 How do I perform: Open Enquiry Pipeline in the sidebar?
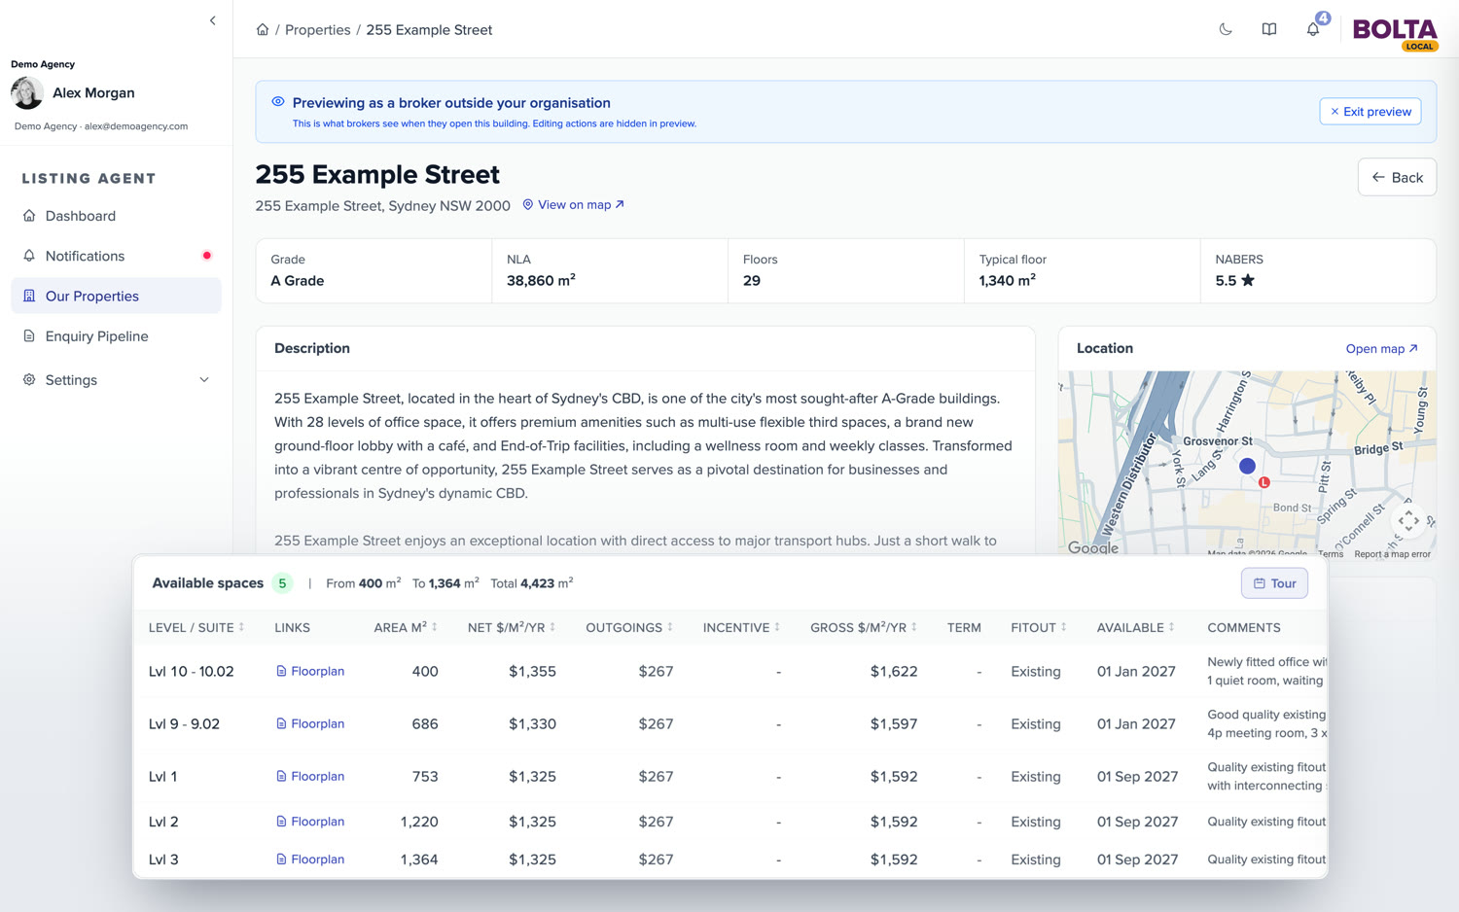tap(116, 336)
